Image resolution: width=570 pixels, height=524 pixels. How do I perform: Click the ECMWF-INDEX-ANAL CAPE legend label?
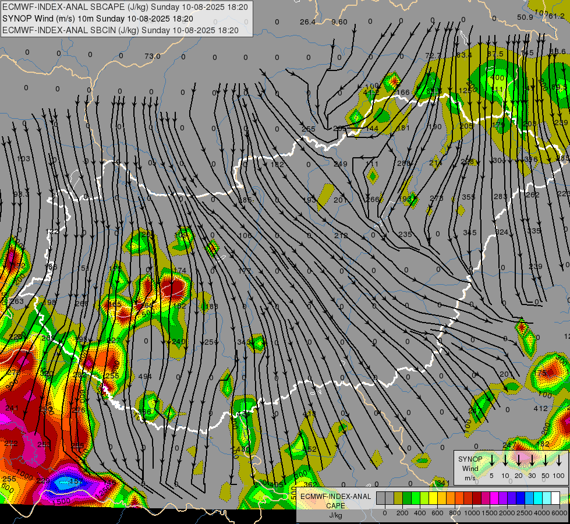click(x=335, y=501)
